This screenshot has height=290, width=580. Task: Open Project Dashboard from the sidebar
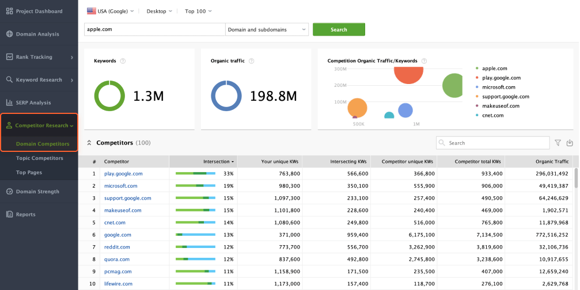pos(39,12)
